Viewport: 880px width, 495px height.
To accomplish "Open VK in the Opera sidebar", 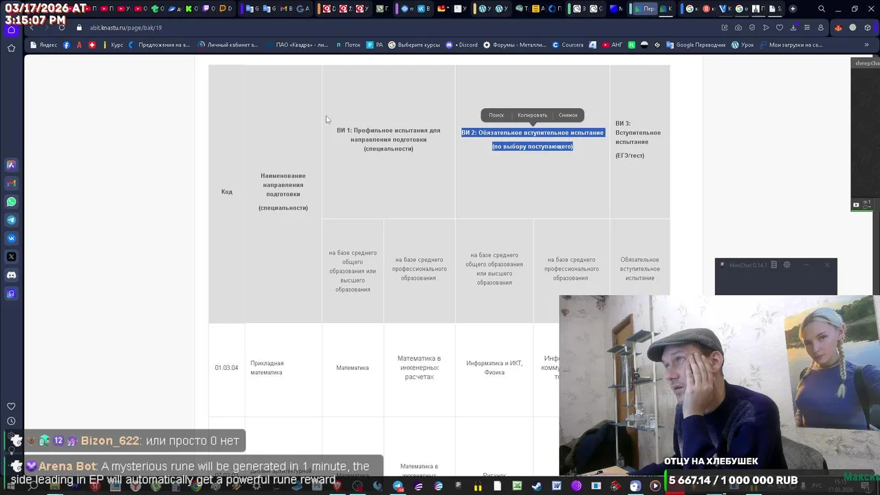I will click(x=11, y=239).
